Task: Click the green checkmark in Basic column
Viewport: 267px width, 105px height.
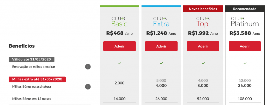Action: (x=119, y=63)
